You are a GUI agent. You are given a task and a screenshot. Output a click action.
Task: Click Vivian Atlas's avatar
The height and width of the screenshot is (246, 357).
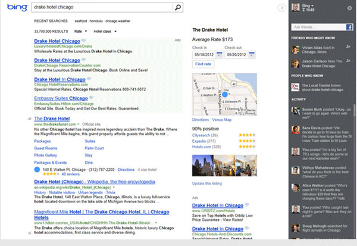pyautogui.click(x=296, y=49)
